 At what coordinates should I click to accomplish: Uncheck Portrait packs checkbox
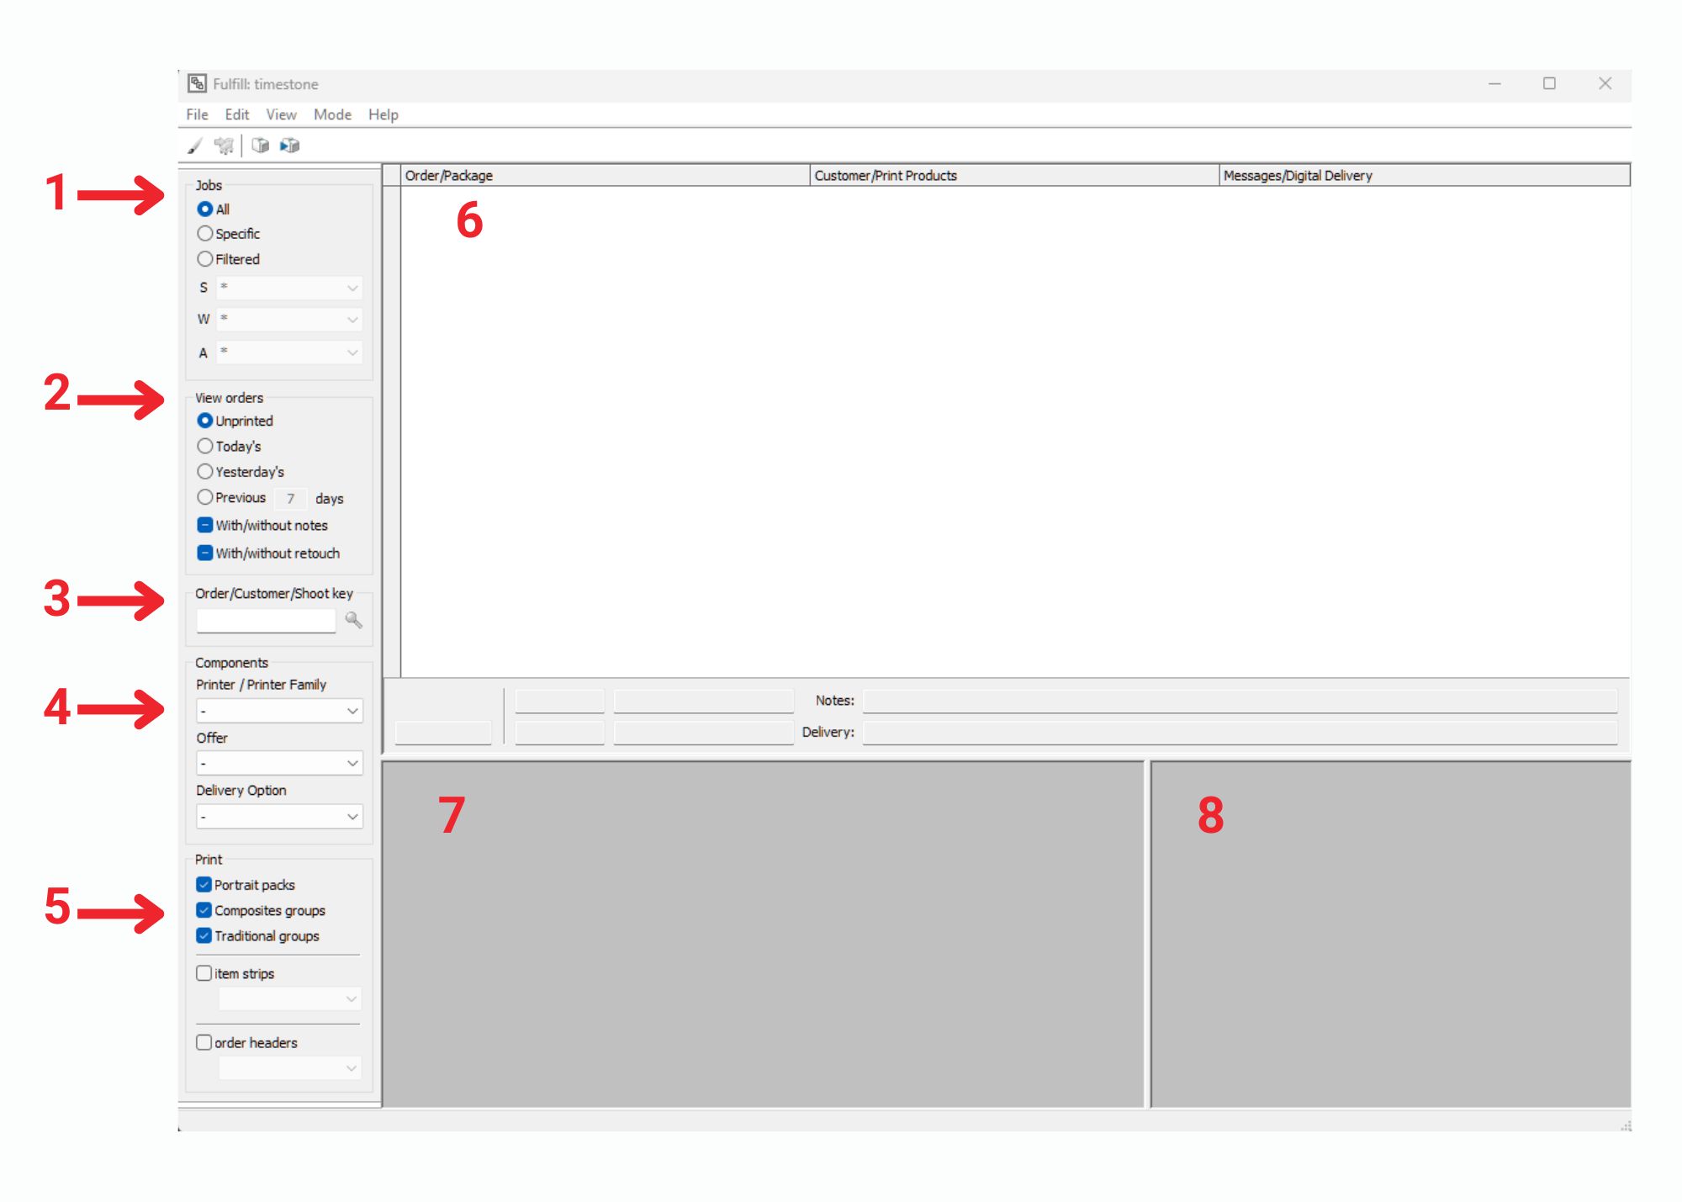click(204, 885)
